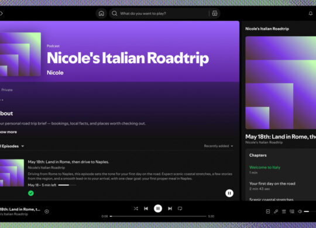Screen dimensions: 316x228
Task: Jump to Your first day on the road chapter
Action: [272, 184]
